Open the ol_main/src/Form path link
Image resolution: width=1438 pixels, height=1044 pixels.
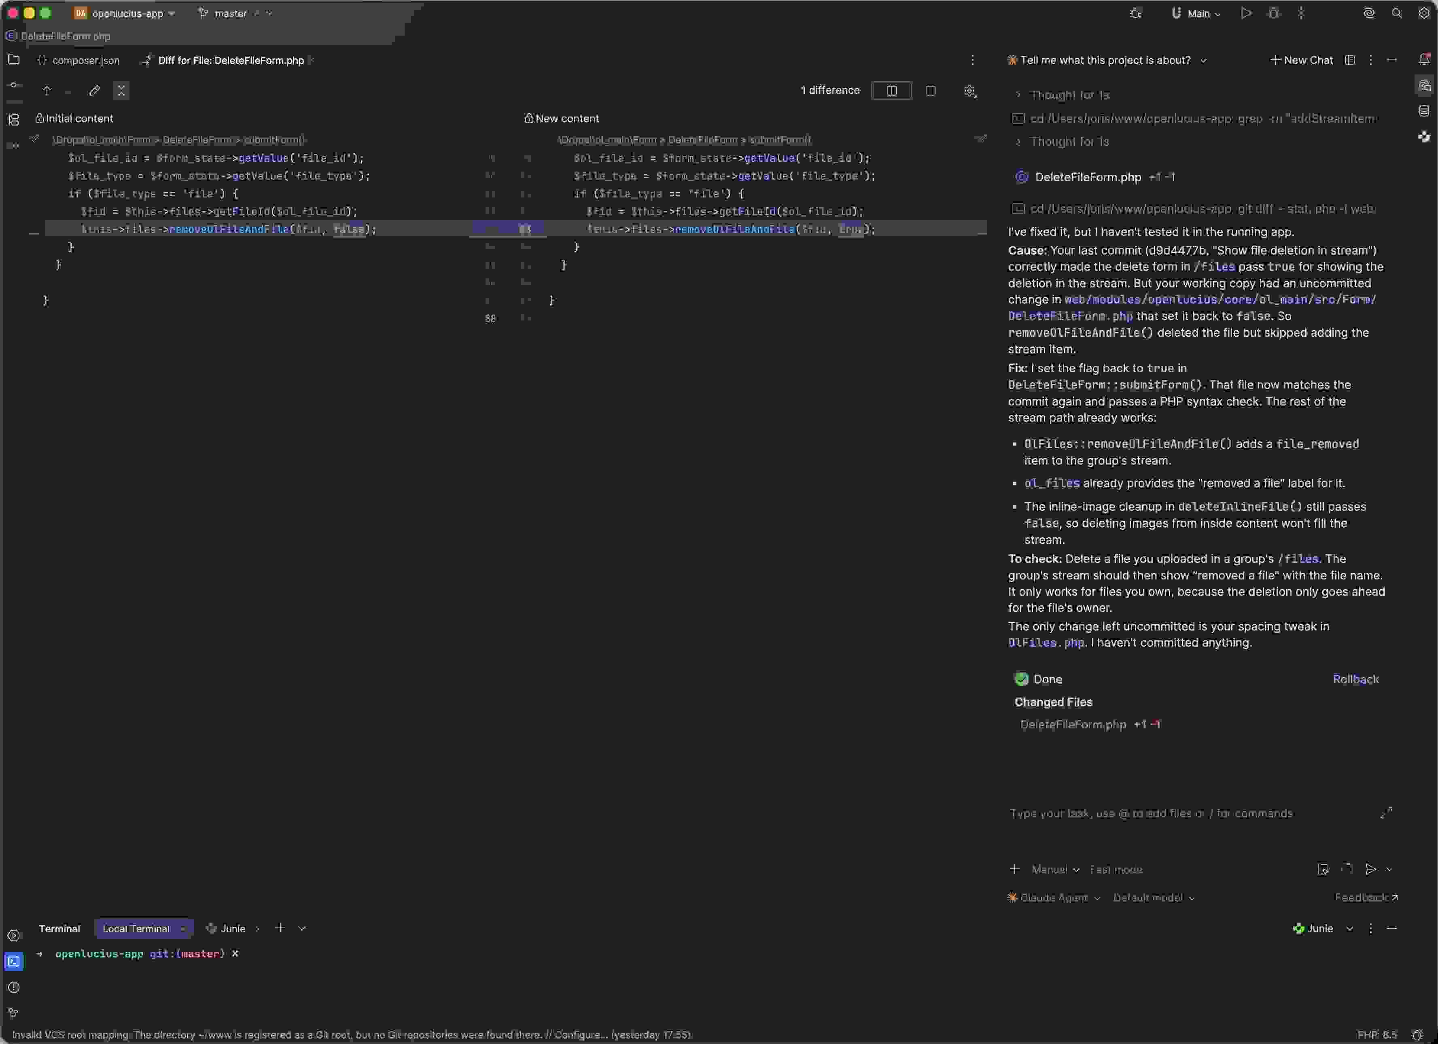[1192, 308]
